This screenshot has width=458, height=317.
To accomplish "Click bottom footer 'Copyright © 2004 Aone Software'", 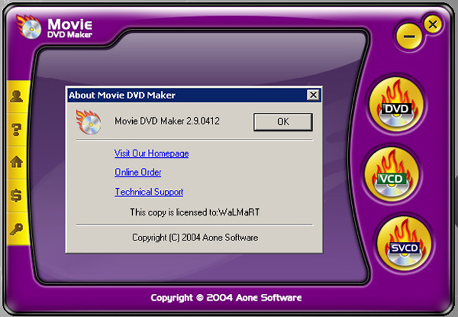I will (x=226, y=298).
